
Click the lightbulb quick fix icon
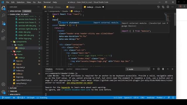tap(53, 17)
